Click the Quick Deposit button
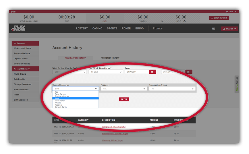 (x=219, y=18)
